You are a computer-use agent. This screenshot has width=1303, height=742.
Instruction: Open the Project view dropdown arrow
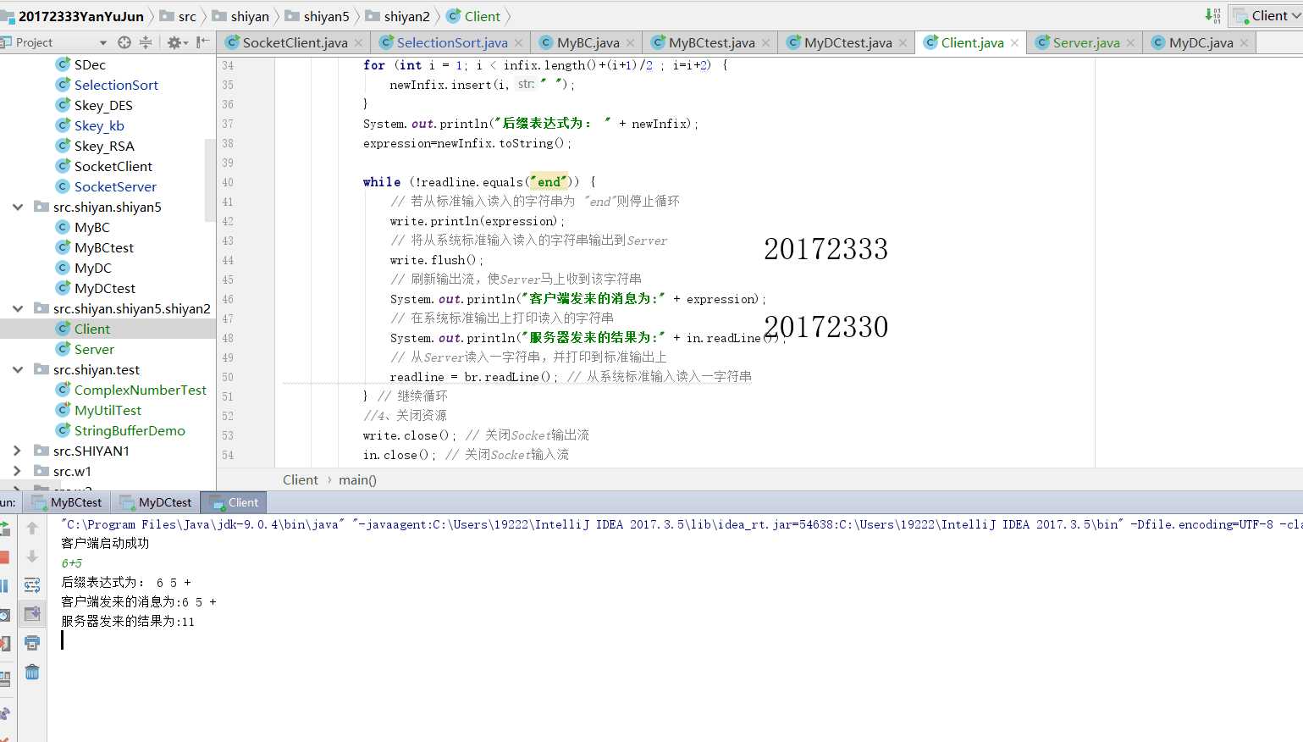point(103,42)
